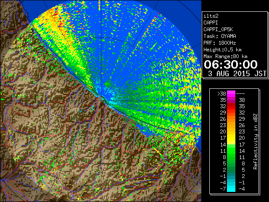Select the 'PRF: 1800Hz' text
The width and height of the screenshot is (269, 202).
pyautogui.click(x=220, y=43)
